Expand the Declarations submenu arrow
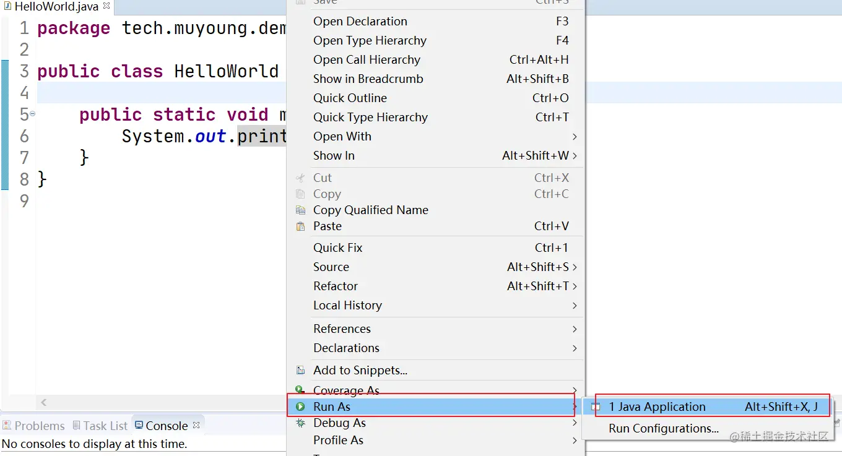The width and height of the screenshot is (842, 456). (575, 348)
